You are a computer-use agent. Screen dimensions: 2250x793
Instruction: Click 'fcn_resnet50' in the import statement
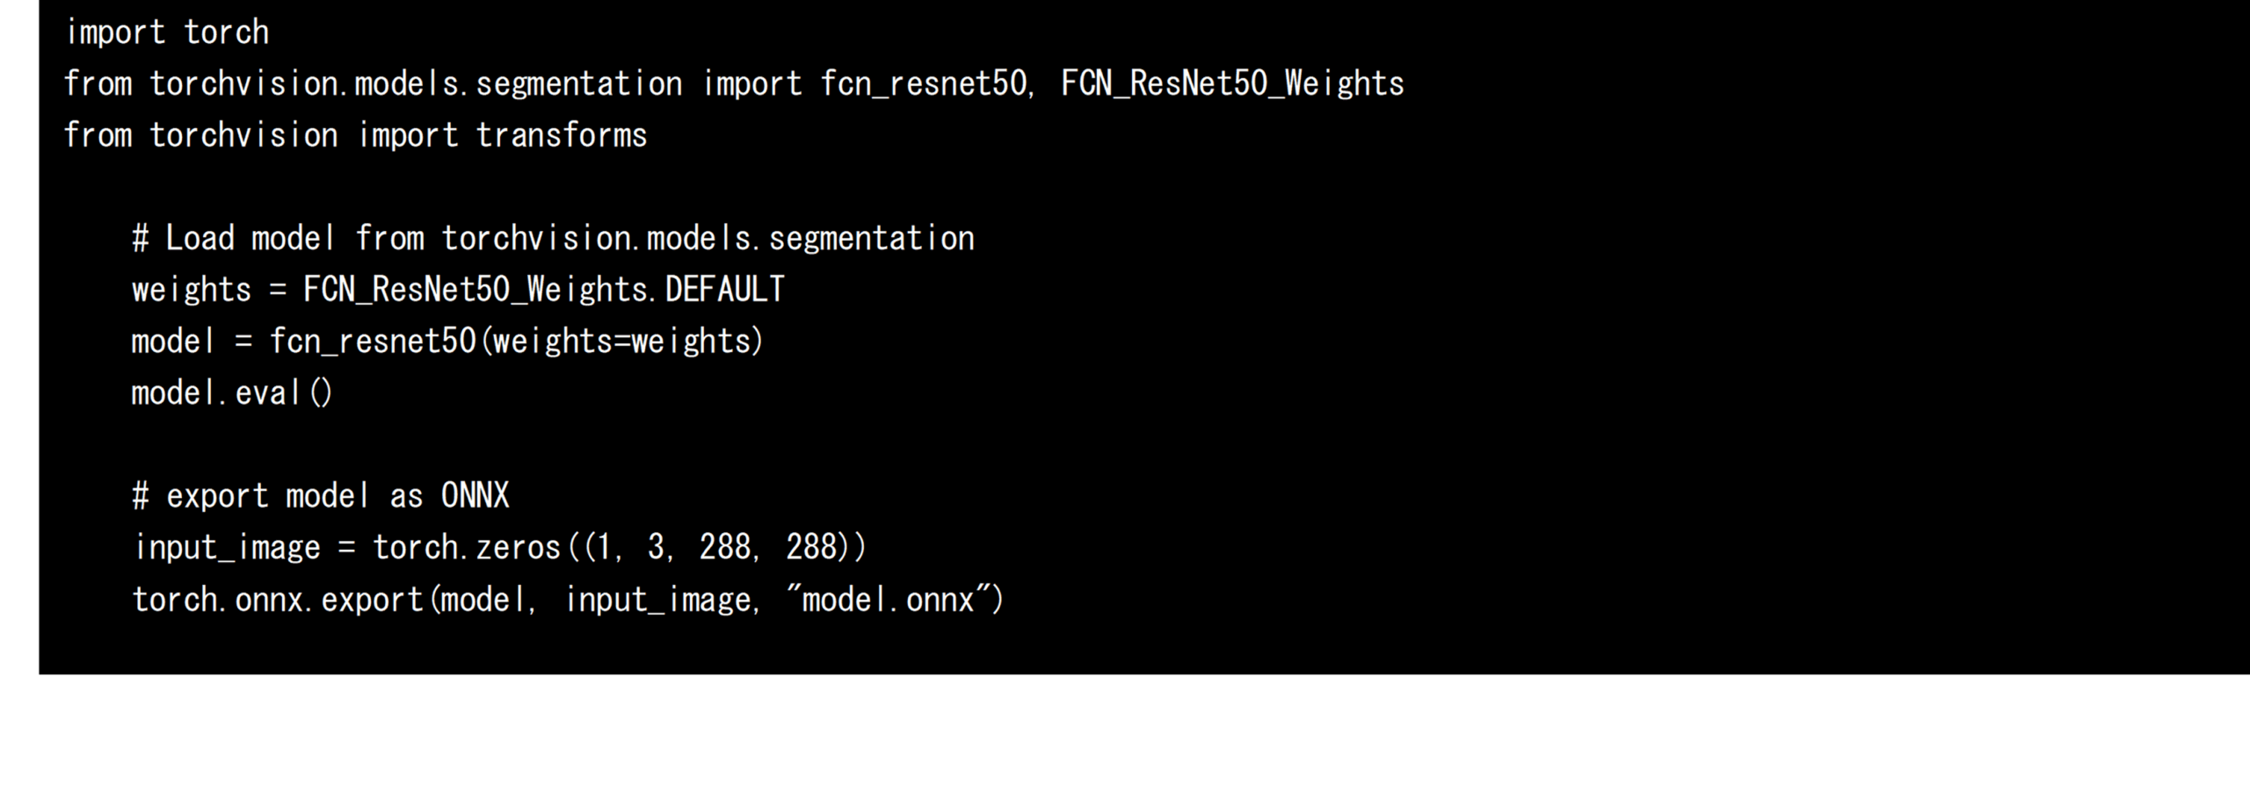pos(923,84)
